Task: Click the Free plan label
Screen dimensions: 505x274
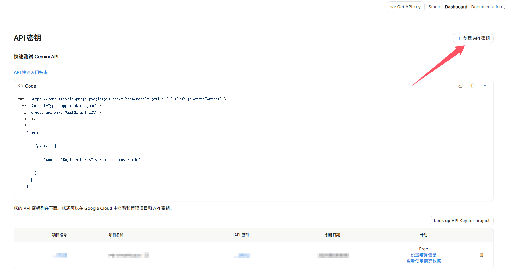Action: (423, 249)
